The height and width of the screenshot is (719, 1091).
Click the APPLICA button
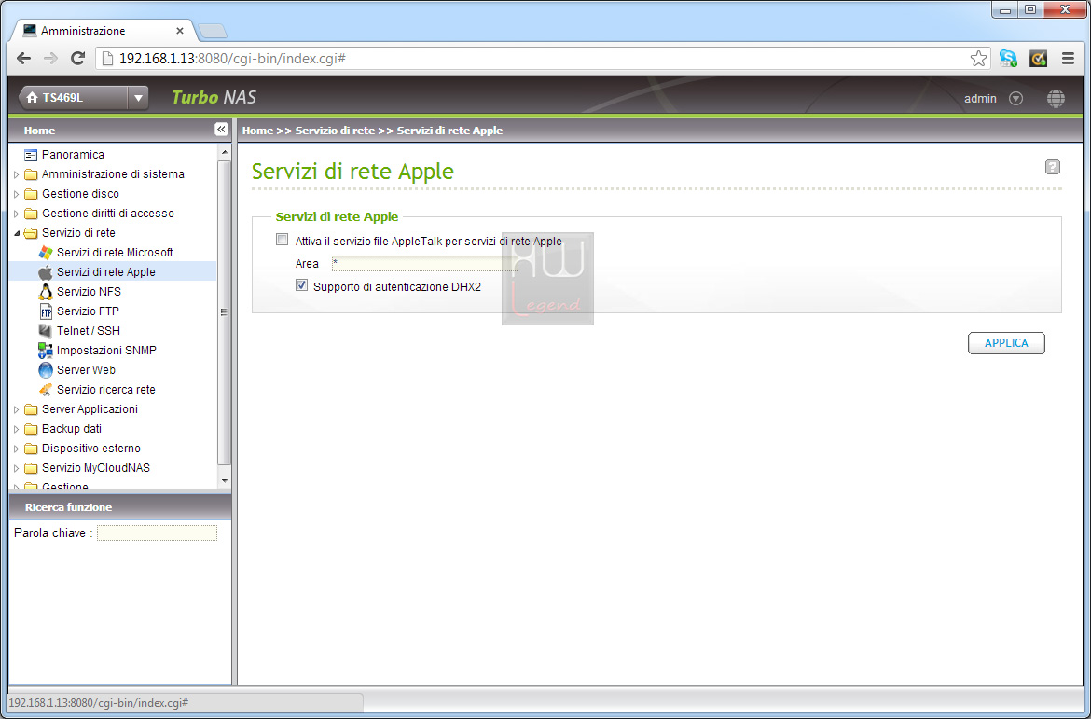pyautogui.click(x=1006, y=343)
